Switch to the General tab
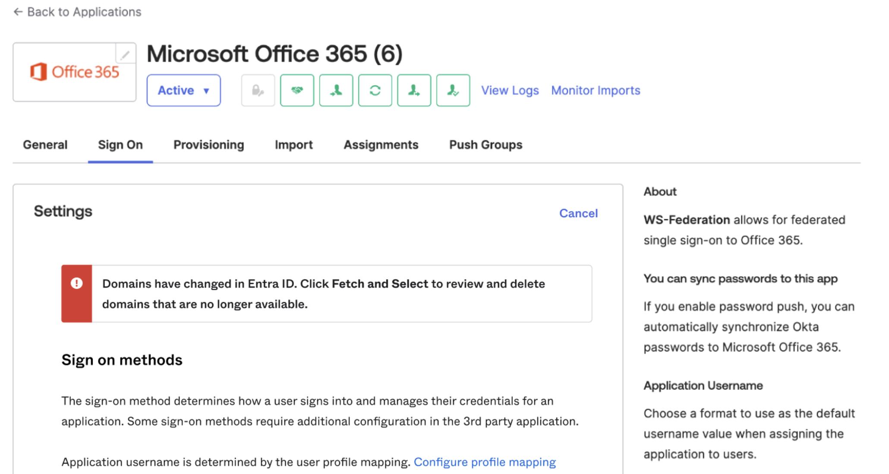889x474 pixels. [45, 145]
